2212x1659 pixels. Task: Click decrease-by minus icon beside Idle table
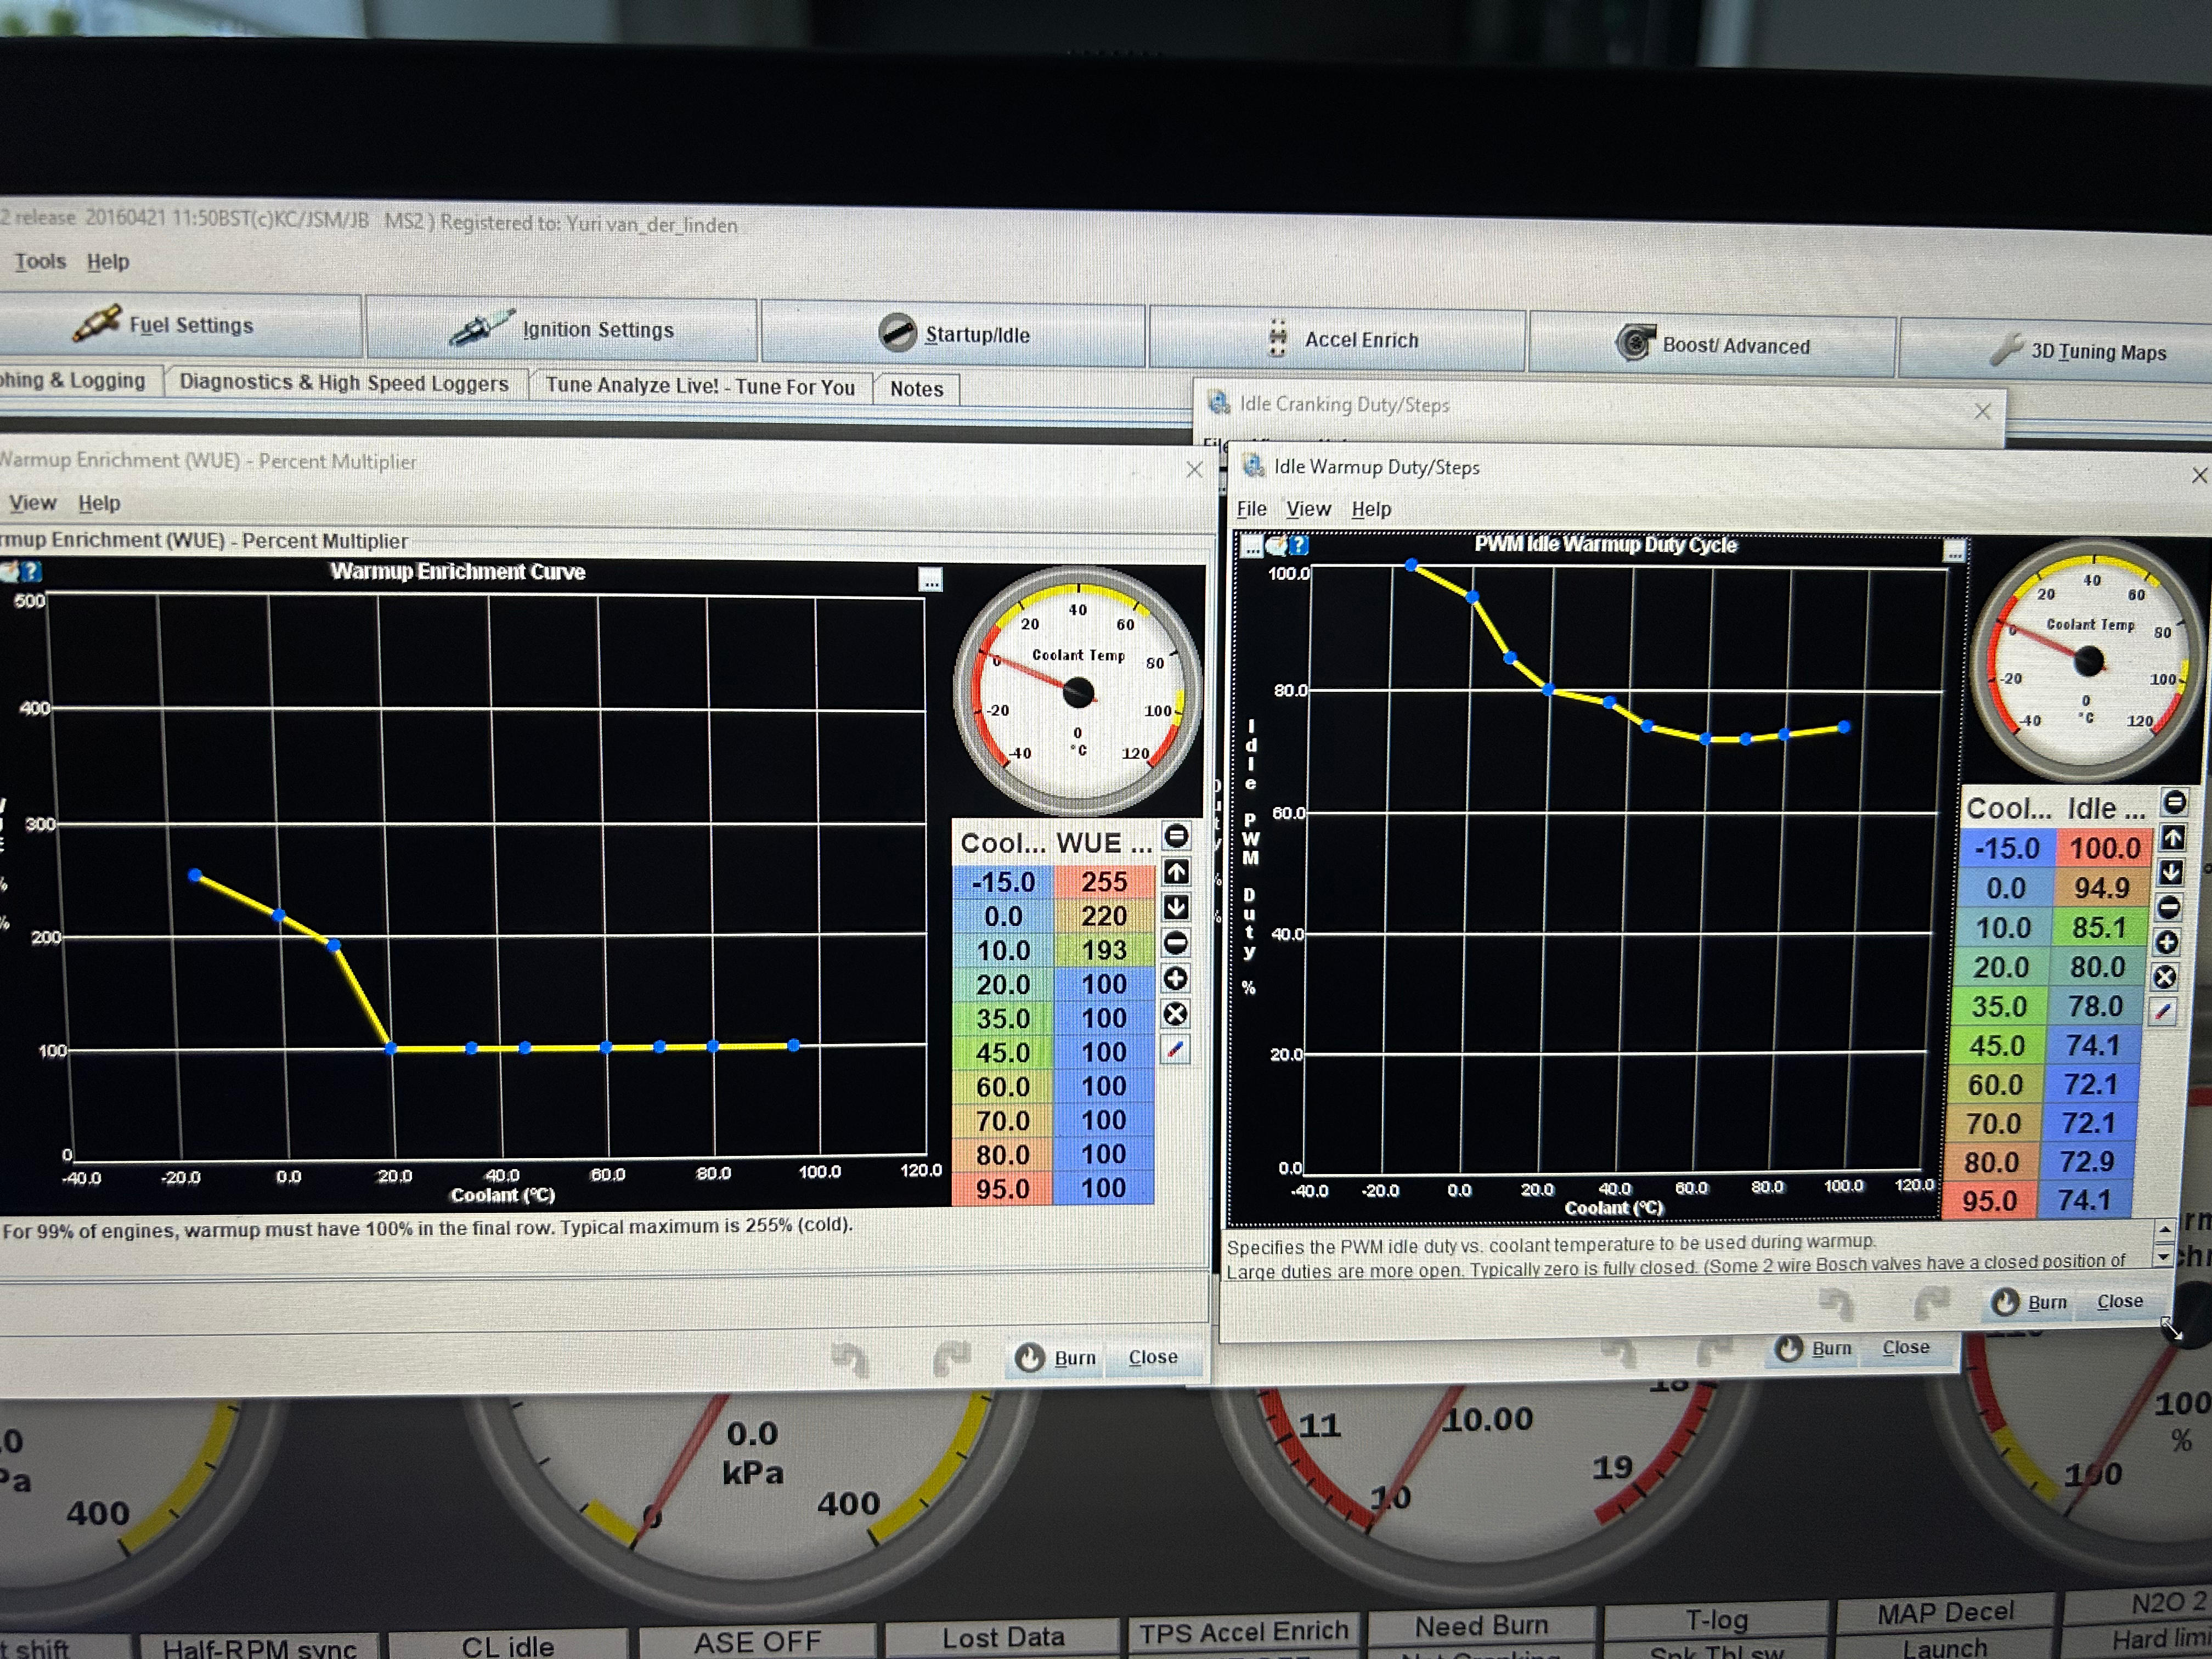coord(2169,908)
